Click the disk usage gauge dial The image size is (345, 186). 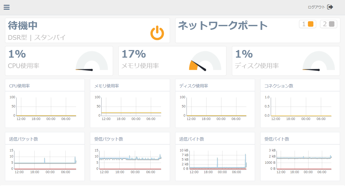click(x=319, y=62)
